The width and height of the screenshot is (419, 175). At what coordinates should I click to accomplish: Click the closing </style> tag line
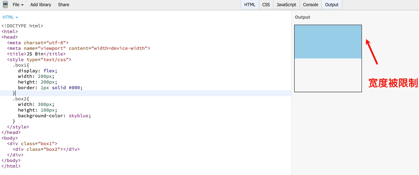point(18,127)
